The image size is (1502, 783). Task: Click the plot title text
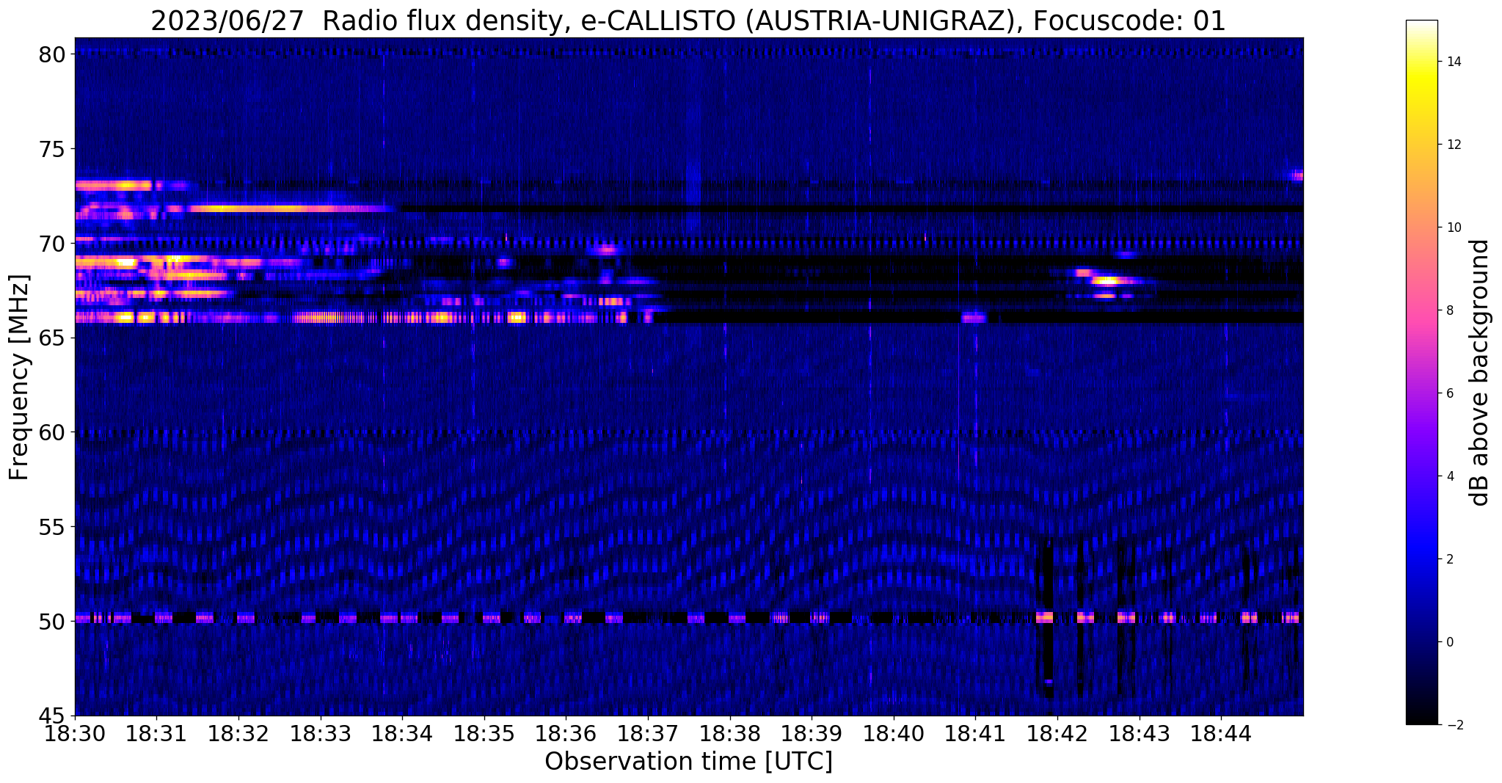(x=688, y=21)
